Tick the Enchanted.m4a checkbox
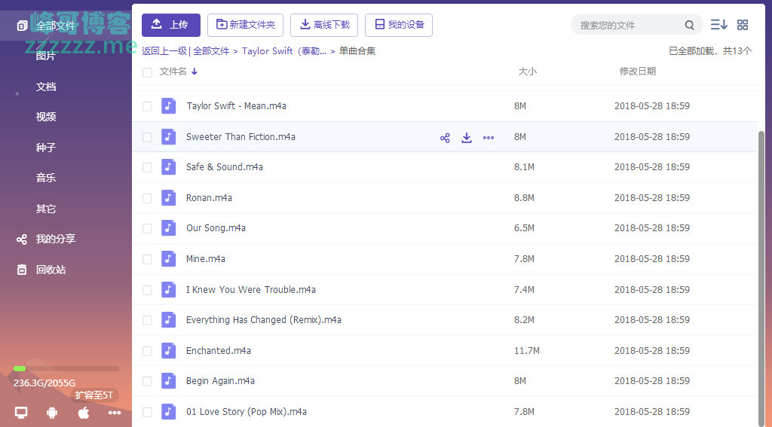 click(147, 351)
